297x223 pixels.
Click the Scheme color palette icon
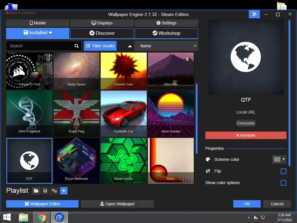[x=208, y=159]
